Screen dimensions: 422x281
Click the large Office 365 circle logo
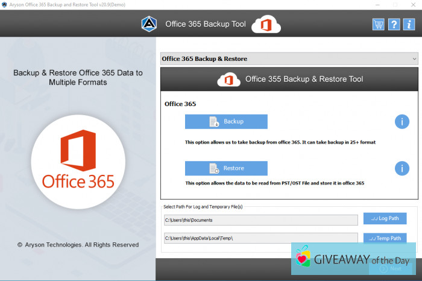point(78,160)
